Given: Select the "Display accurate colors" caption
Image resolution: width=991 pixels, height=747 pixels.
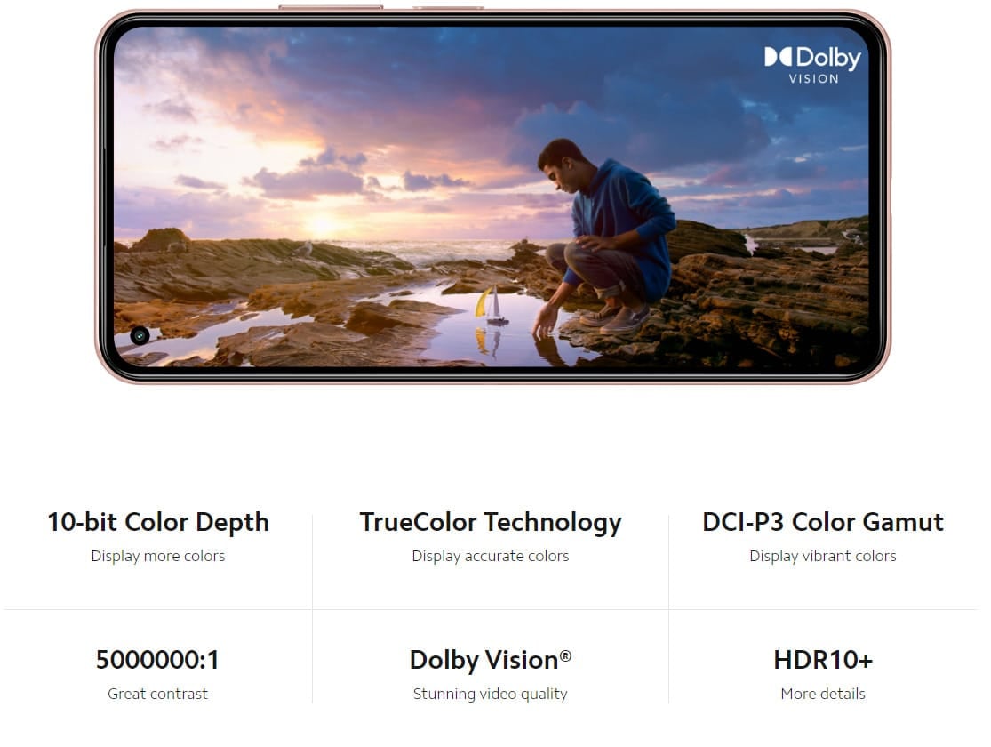Looking at the screenshot, I should click(491, 557).
